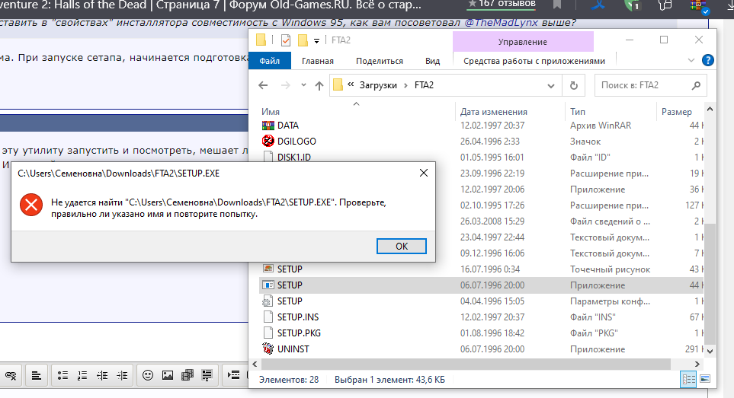The width and height of the screenshot is (734, 398).
Task: Click the Indent icon in the editor toolbar
Action: tap(122, 375)
